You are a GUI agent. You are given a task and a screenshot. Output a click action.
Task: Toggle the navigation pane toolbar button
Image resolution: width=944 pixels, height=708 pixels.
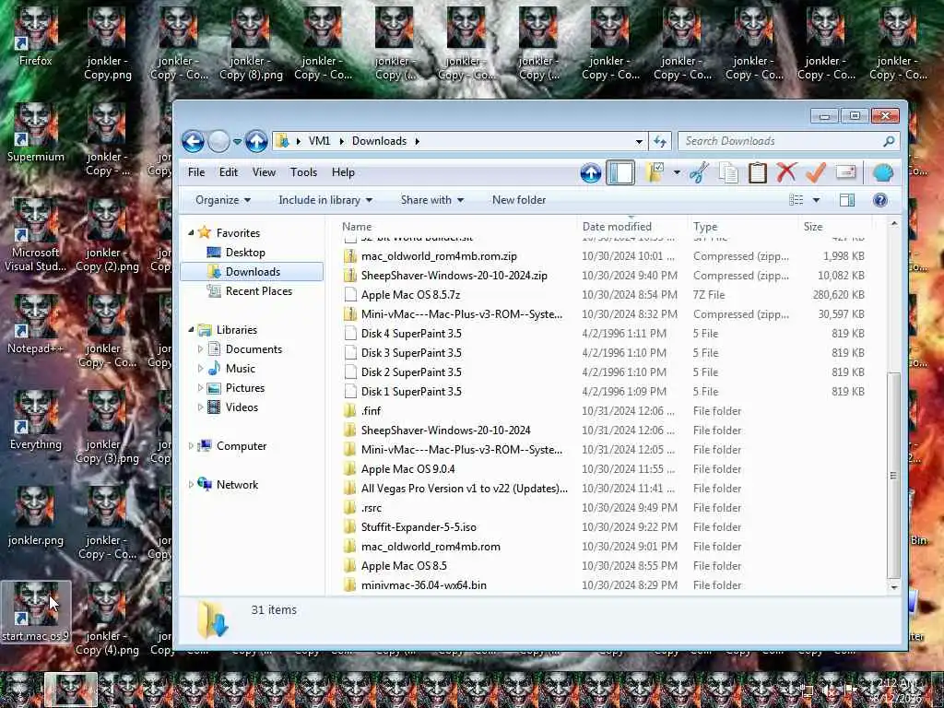click(620, 172)
